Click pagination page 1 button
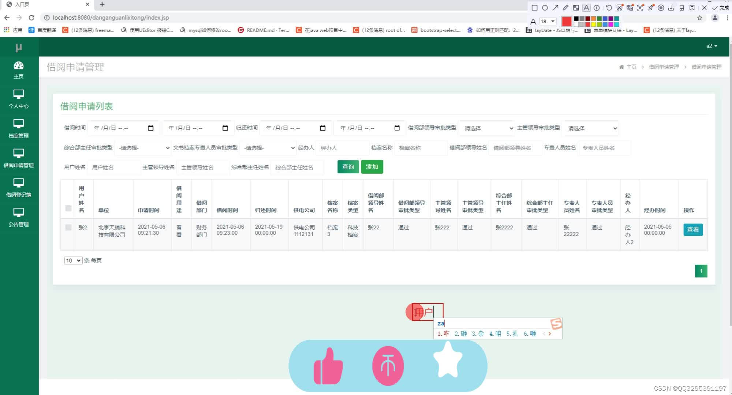This screenshot has height=395, width=732. (701, 271)
